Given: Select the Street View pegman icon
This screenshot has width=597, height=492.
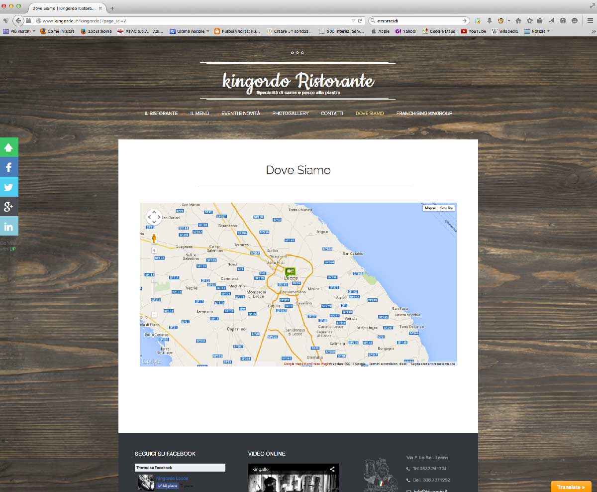Looking at the screenshot, I should coord(154,238).
